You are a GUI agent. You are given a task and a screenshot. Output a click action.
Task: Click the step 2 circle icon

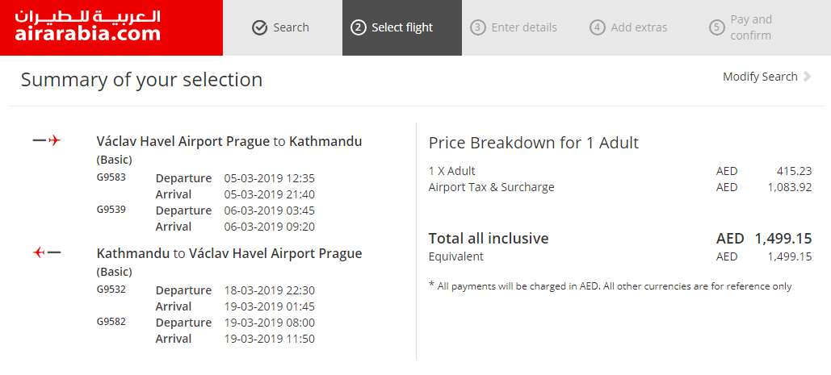coord(359,27)
